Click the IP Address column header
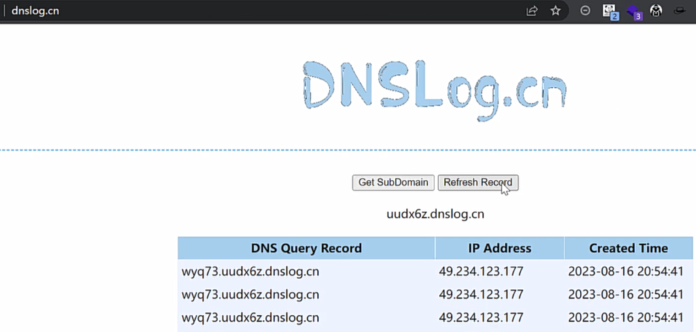The height and width of the screenshot is (332, 696). click(500, 248)
